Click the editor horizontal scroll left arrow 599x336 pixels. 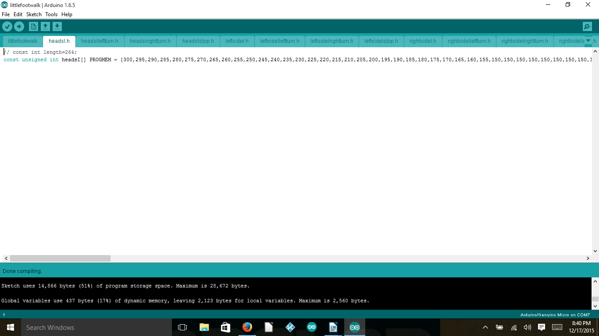pos(6,259)
